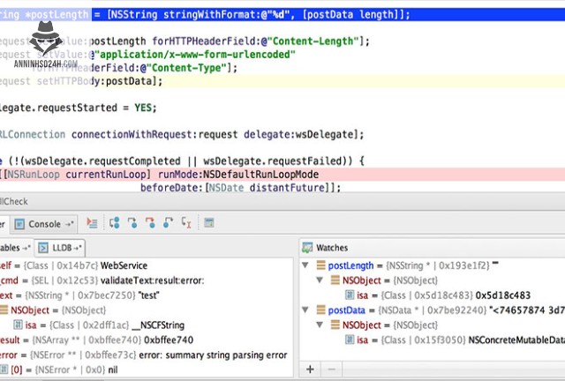Select the result NSArray 0xbffee740 row
This screenshot has height=381, width=565.
pos(147,340)
